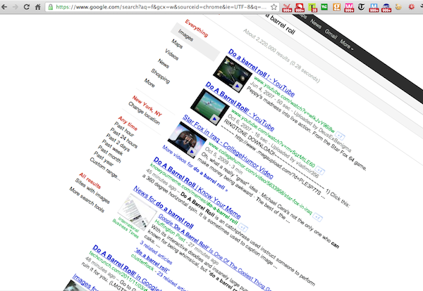
Task: Click the black gothic T extension icon
Action: pos(361,7)
